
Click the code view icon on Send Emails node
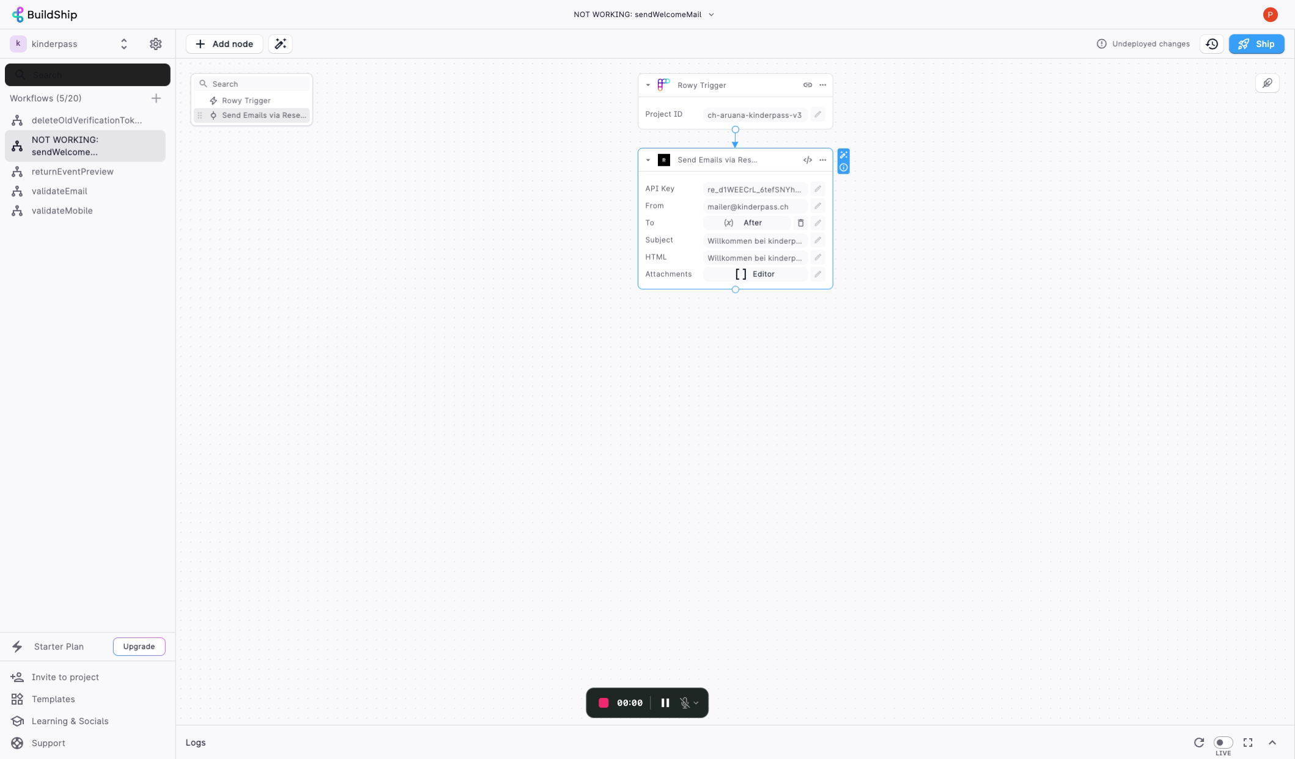pos(807,160)
